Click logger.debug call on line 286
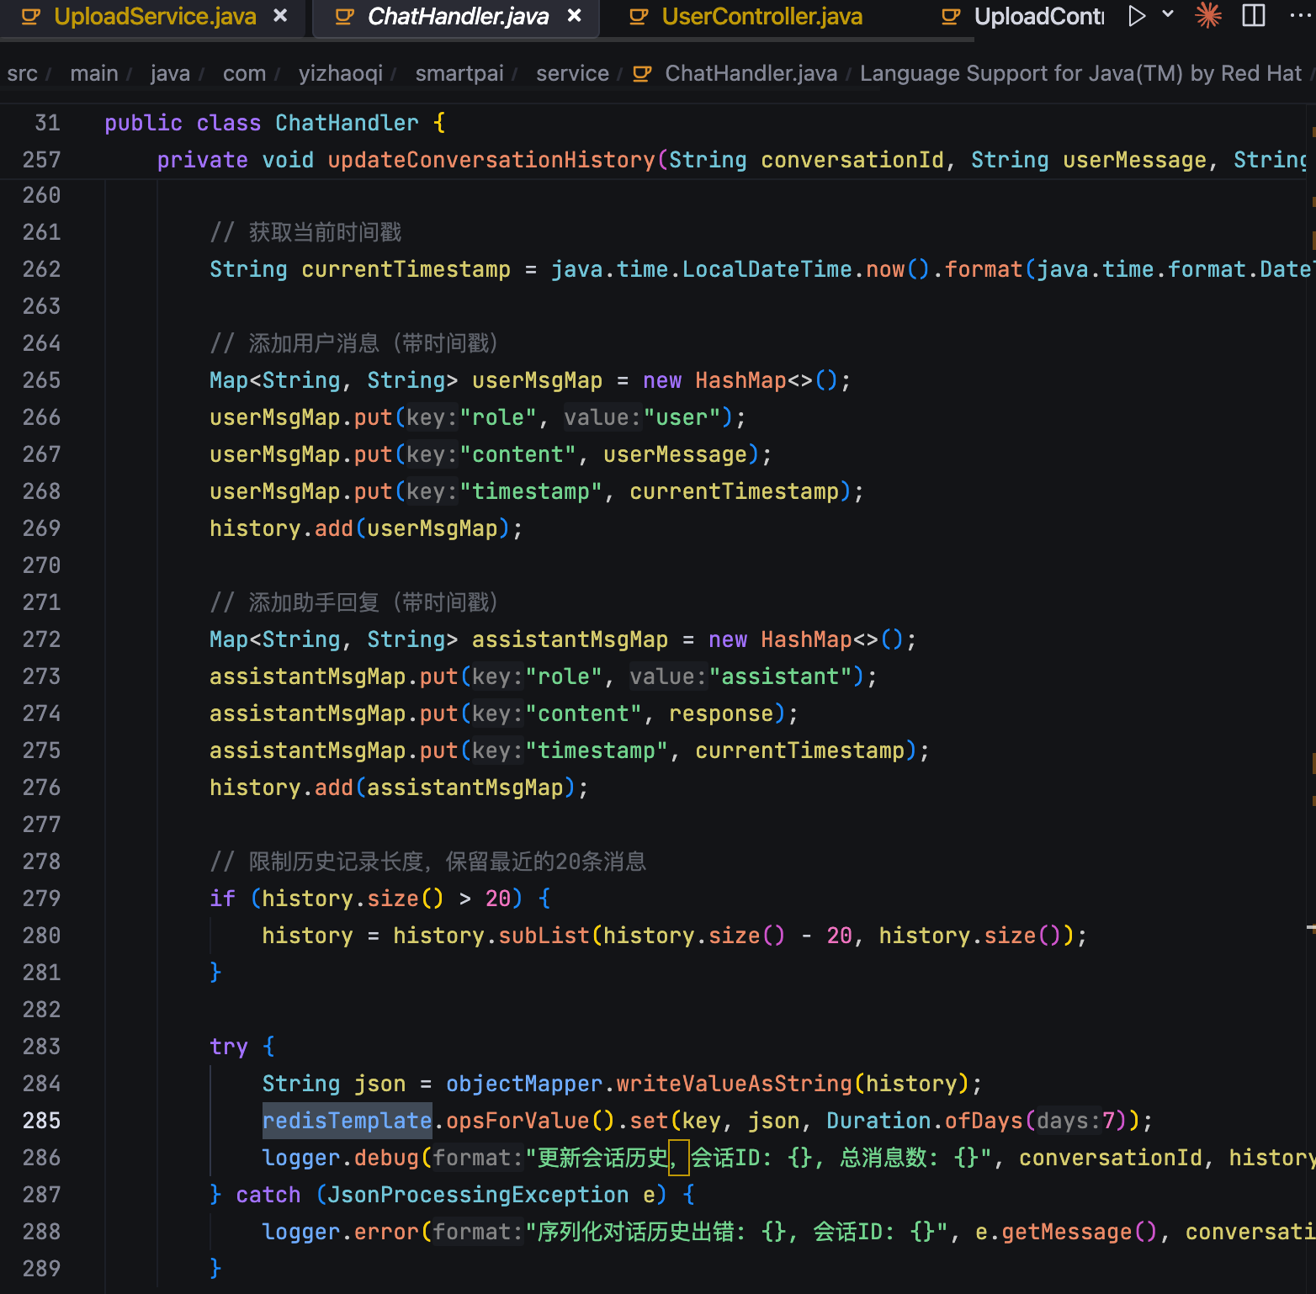Screen dimensions: 1316x1294 pos(340,1158)
